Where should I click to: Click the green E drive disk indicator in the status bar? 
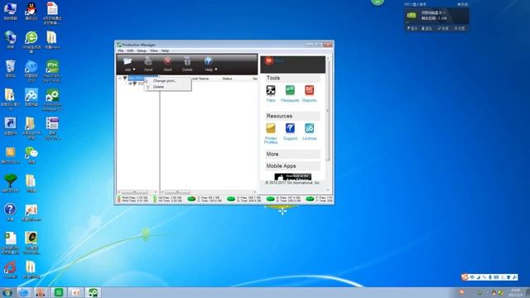click(271, 199)
